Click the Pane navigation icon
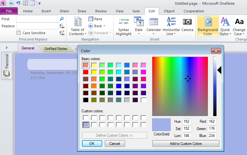247x155 pixels. [x=91, y=19]
